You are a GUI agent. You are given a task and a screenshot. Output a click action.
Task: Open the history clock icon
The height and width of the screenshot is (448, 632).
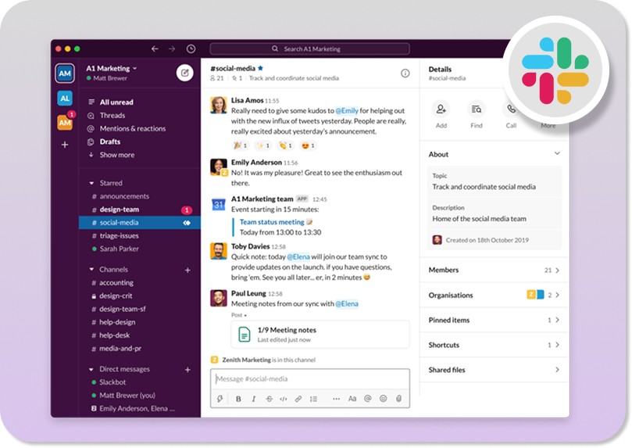(191, 48)
